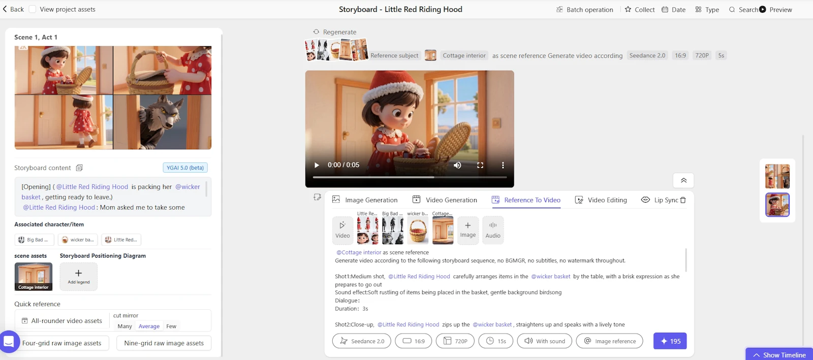Screen dimensions: 813x360
Task: Click the Collect star icon
Action: (x=628, y=9)
